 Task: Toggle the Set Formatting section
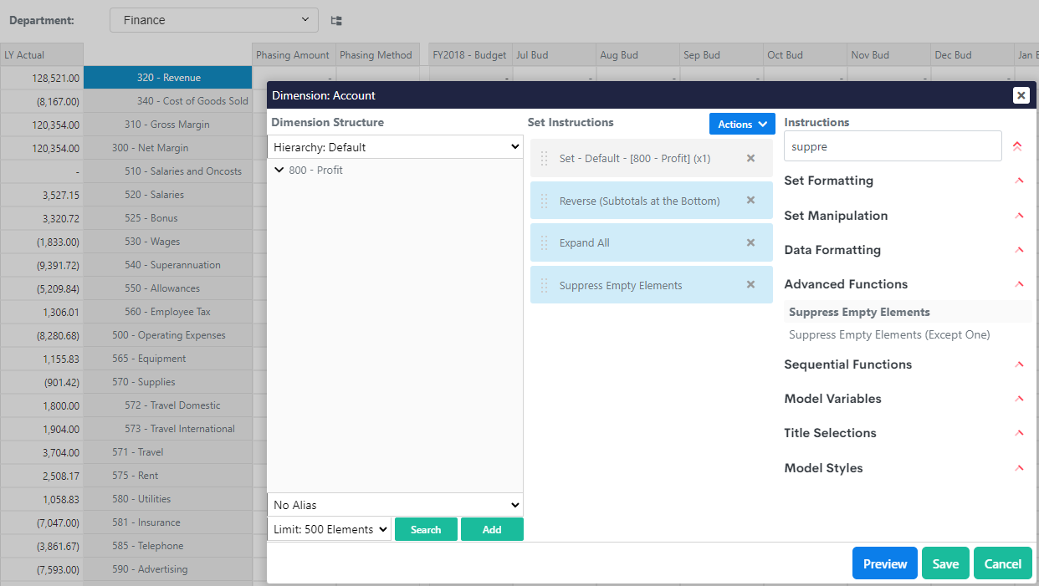pyautogui.click(x=1018, y=181)
